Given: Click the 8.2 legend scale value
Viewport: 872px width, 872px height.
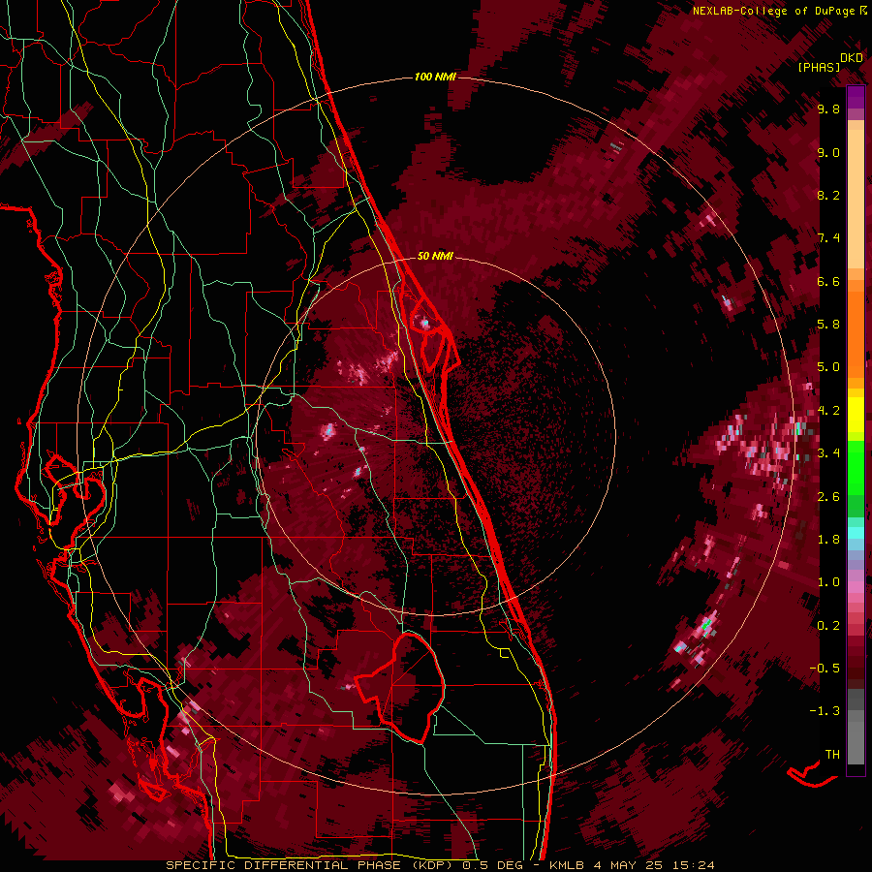Looking at the screenshot, I should pyautogui.click(x=828, y=196).
